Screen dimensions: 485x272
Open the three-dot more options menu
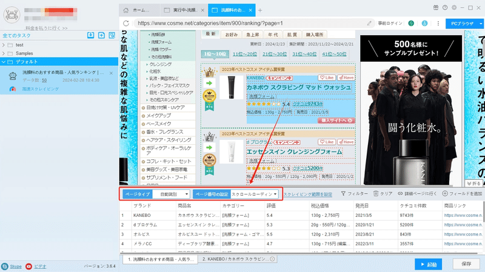438,23
